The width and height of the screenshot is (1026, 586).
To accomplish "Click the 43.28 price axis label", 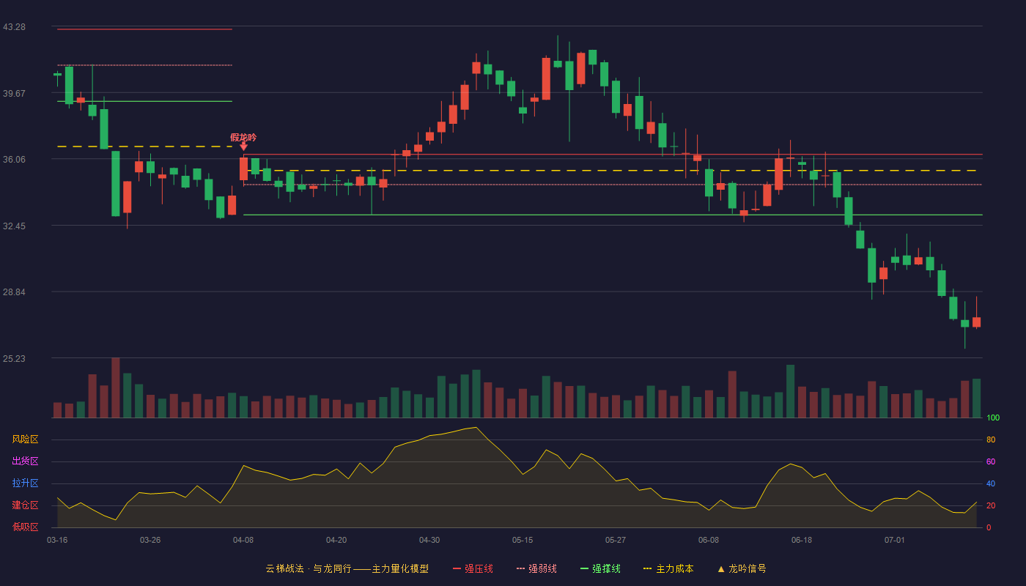I will 14,27.
